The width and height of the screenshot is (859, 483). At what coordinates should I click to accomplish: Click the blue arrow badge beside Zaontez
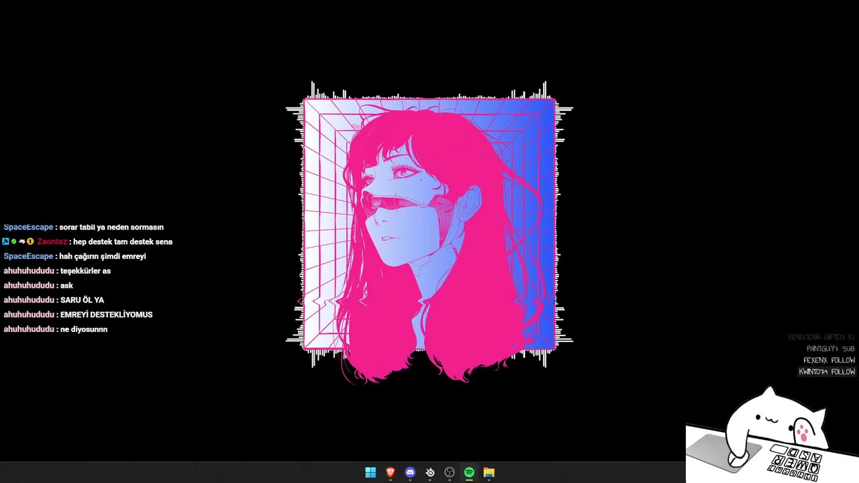point(5,241)
